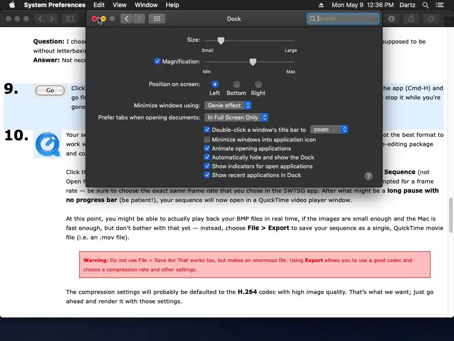Click the Safari back arrow behind
Image resolution: width=454 pixels, height=341 pixels.
[40, 19]
